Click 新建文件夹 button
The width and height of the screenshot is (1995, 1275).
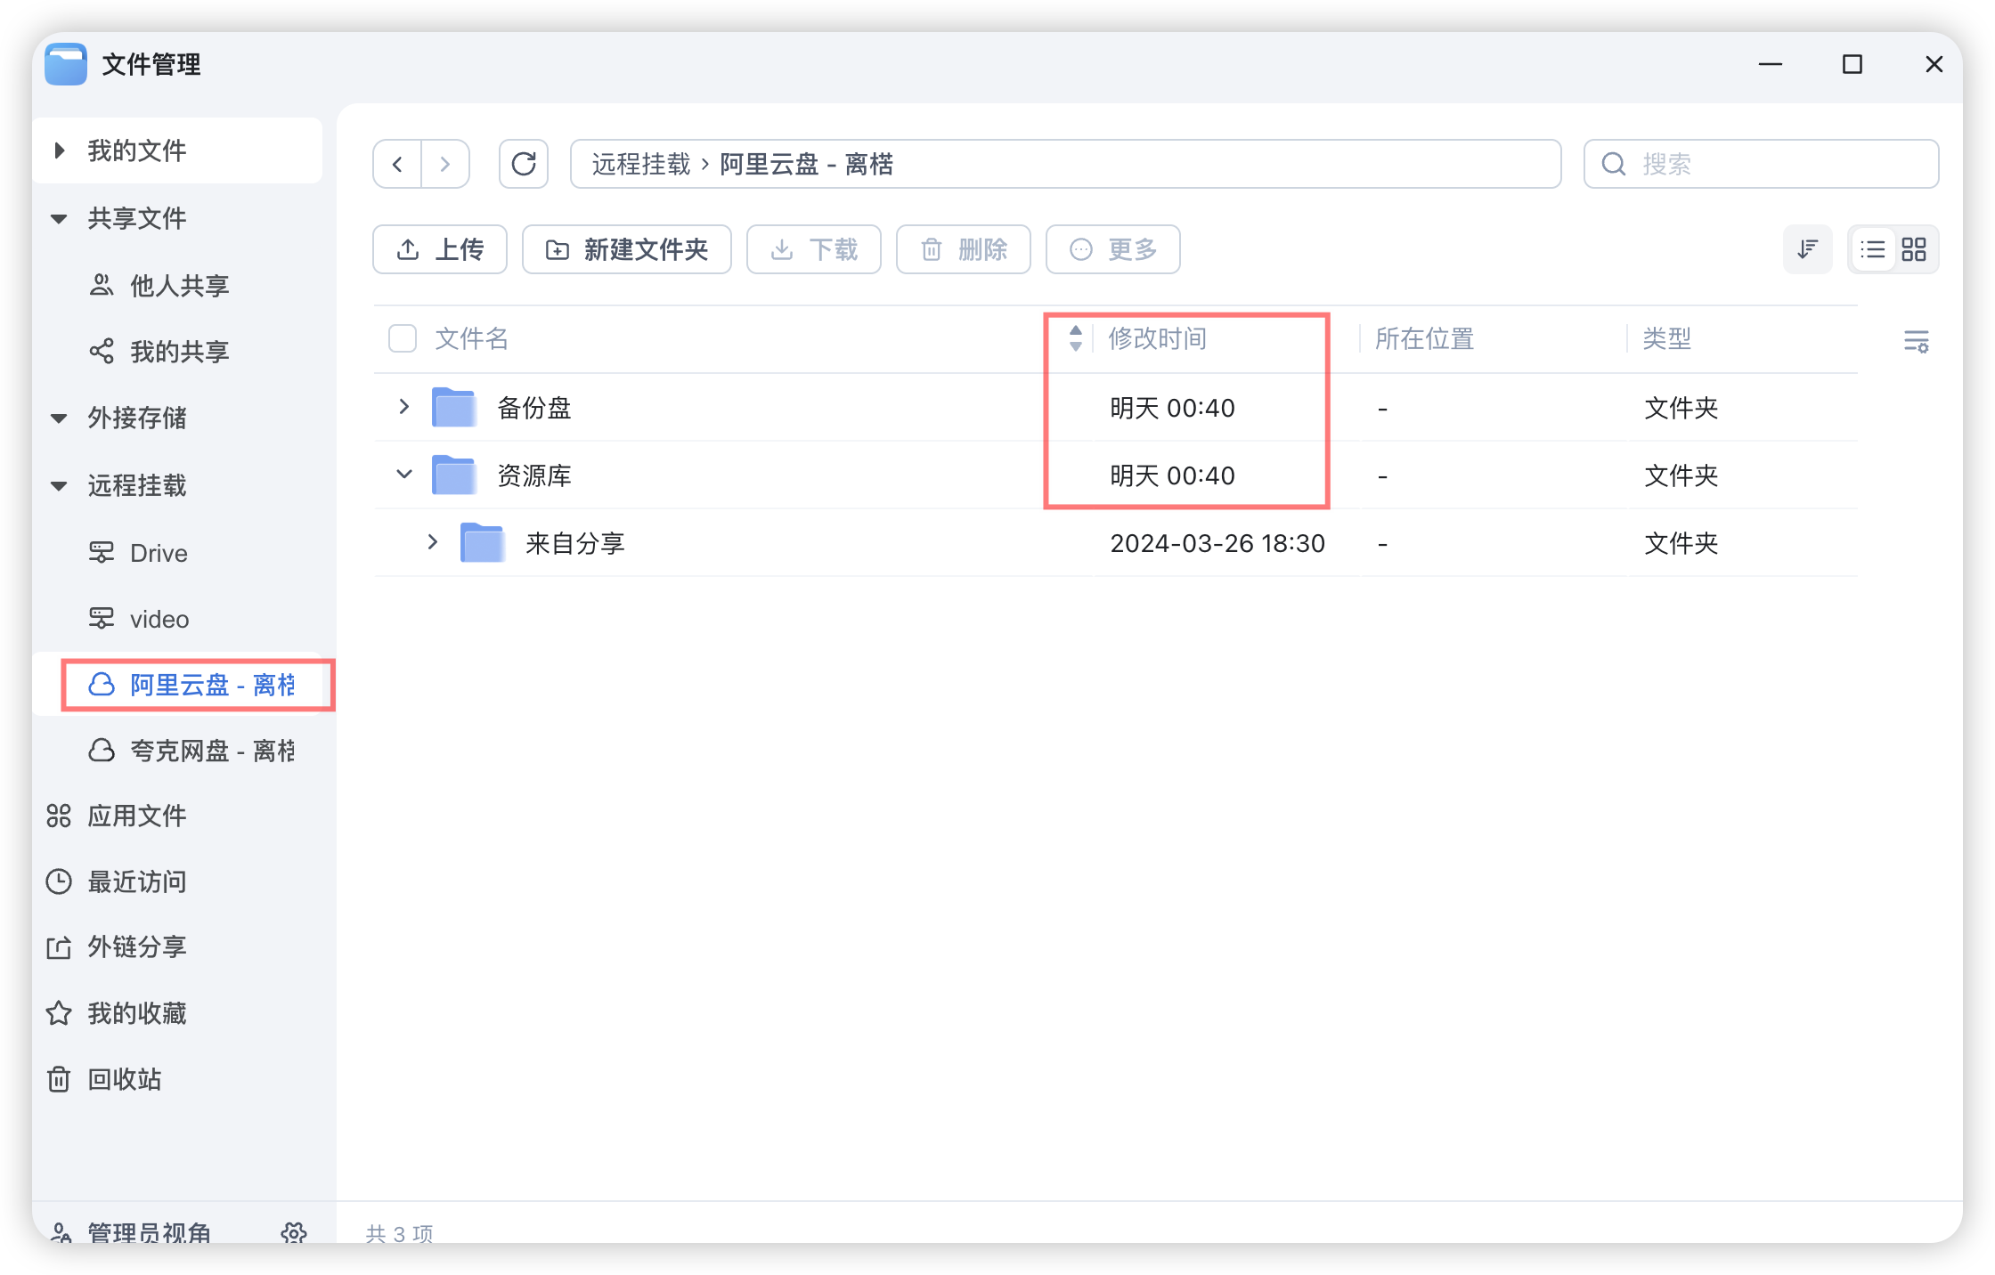pos(627,249)
